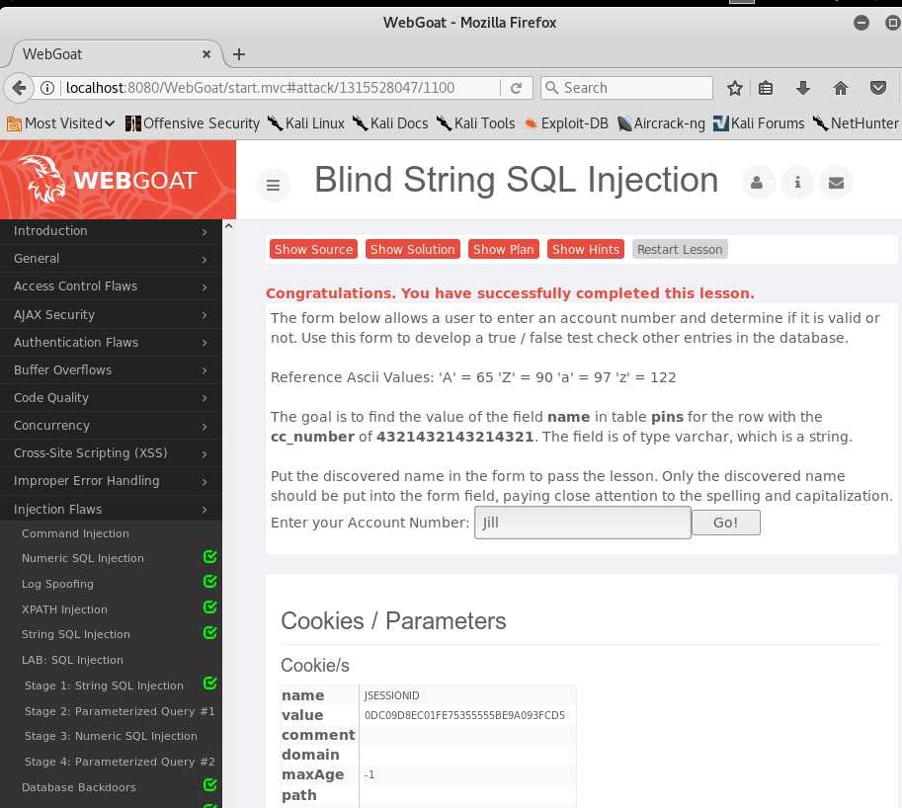Open the Most Visited bookmarks dropdown
The image size is (902, 808).
[x=60, y=123]
